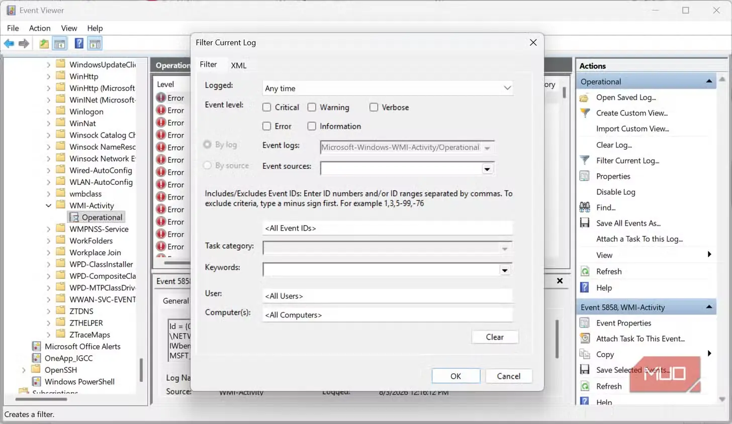The height and width of the screenshot is (424, 732).
Task: Switch to the XML tab
Action: [x=239, y=65]
